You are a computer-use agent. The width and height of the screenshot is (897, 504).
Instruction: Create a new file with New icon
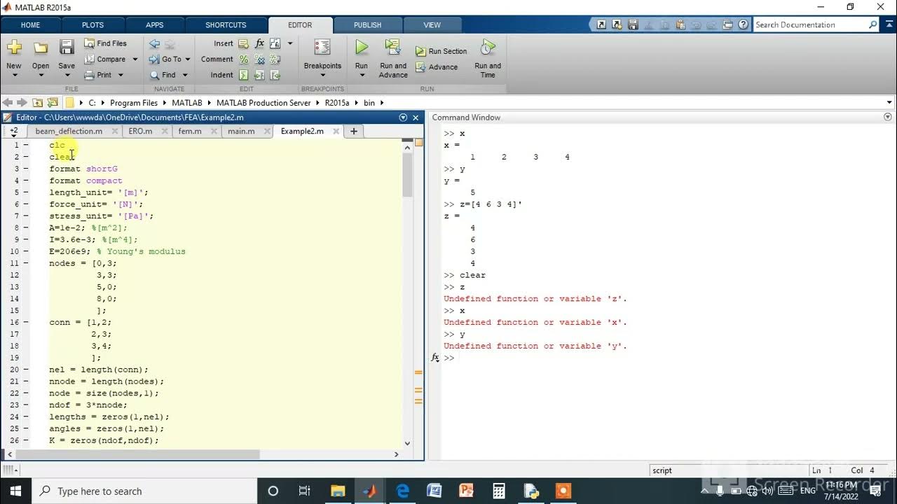click(x=14, y=47)
